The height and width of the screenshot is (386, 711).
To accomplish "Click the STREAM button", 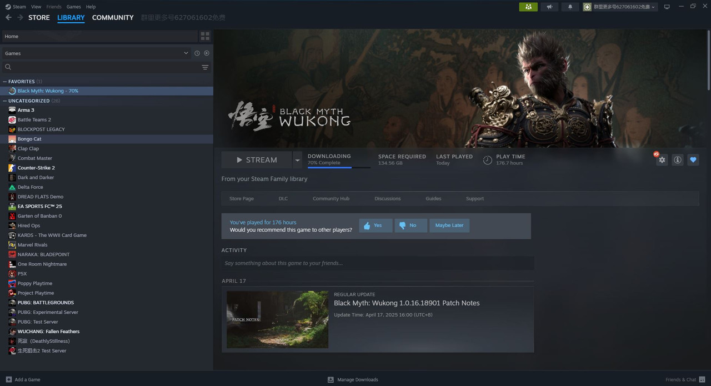I will 257,160.
